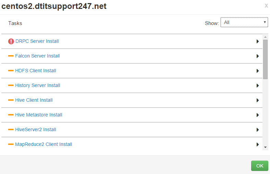
Task: Open the HiveServer2 Install task link
Action: pos(35,129)
